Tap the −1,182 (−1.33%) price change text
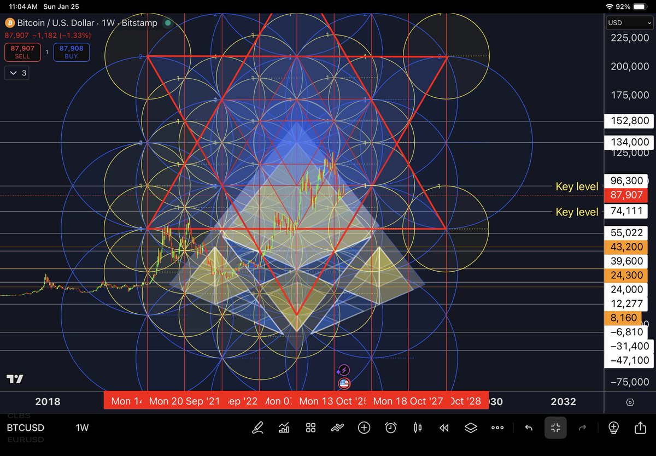 click(62, 35)
